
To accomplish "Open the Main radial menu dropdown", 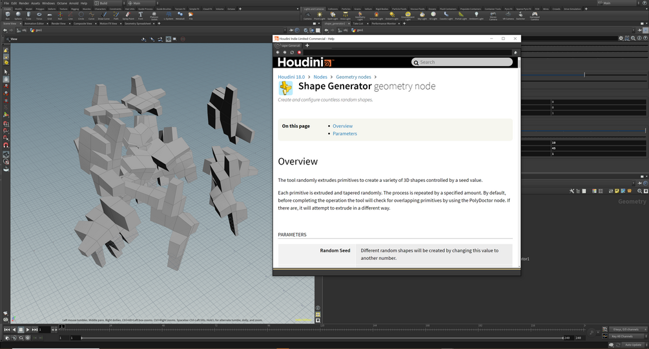I will click(141, 3).
